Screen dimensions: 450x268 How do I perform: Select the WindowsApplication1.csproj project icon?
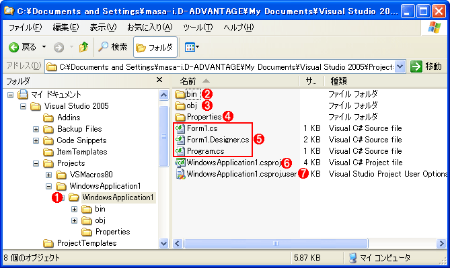pyautogui.click(x=180, y=163)
